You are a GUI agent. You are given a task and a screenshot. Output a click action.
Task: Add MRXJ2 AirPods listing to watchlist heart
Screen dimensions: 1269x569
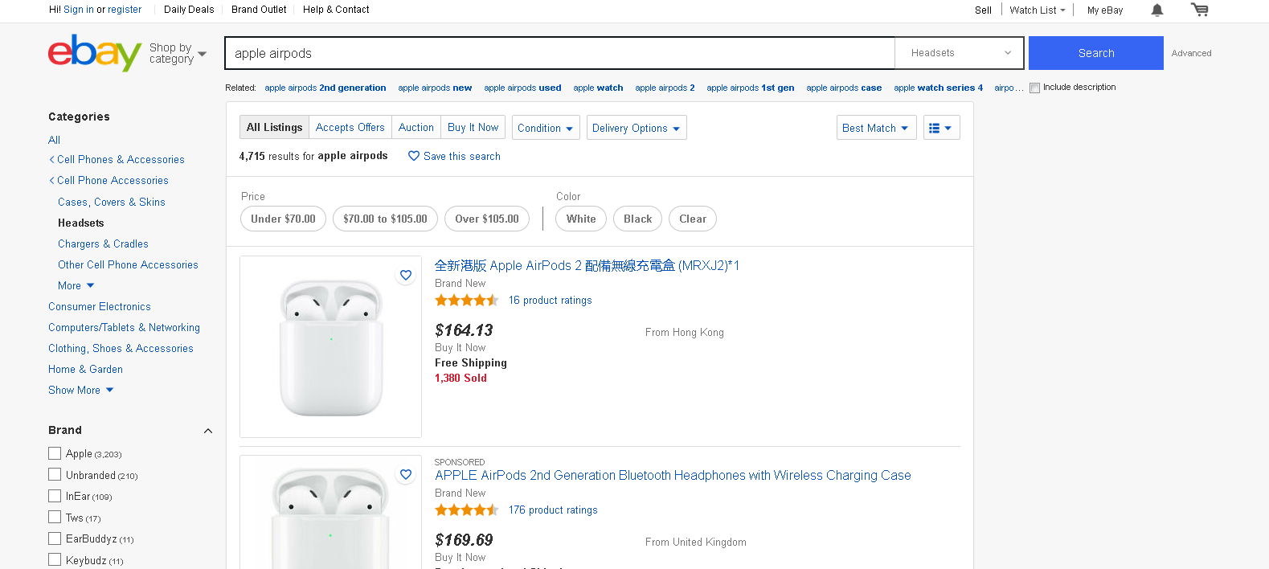pyautogui.click(x=406, y=275)
